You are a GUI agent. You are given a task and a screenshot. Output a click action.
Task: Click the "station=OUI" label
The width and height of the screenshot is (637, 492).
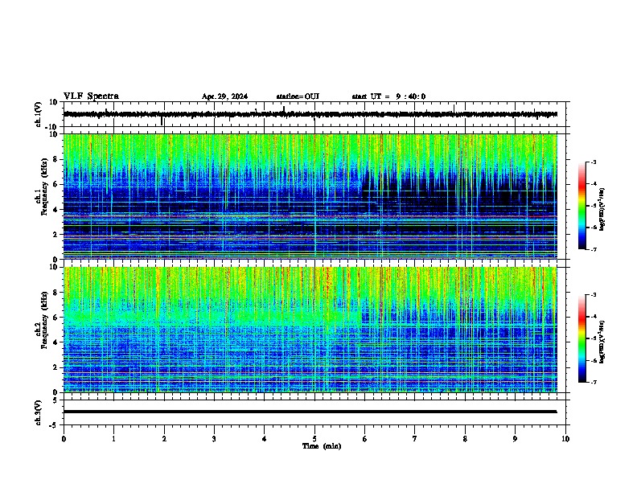(298, 96)
